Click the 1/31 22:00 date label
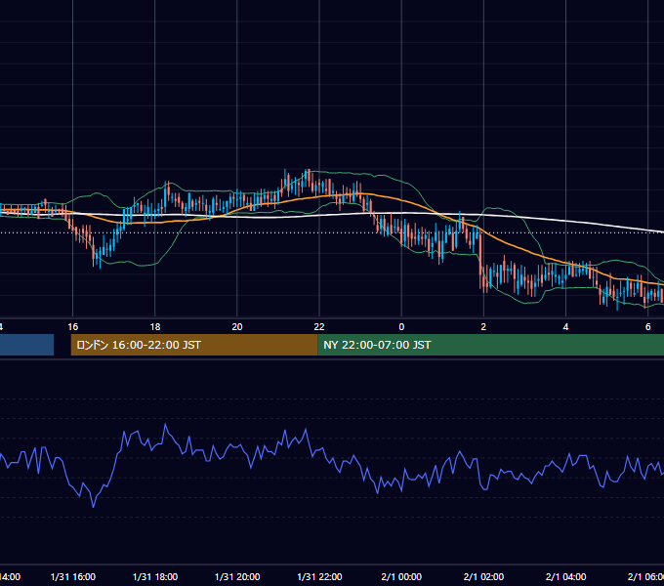 [319, 576]
